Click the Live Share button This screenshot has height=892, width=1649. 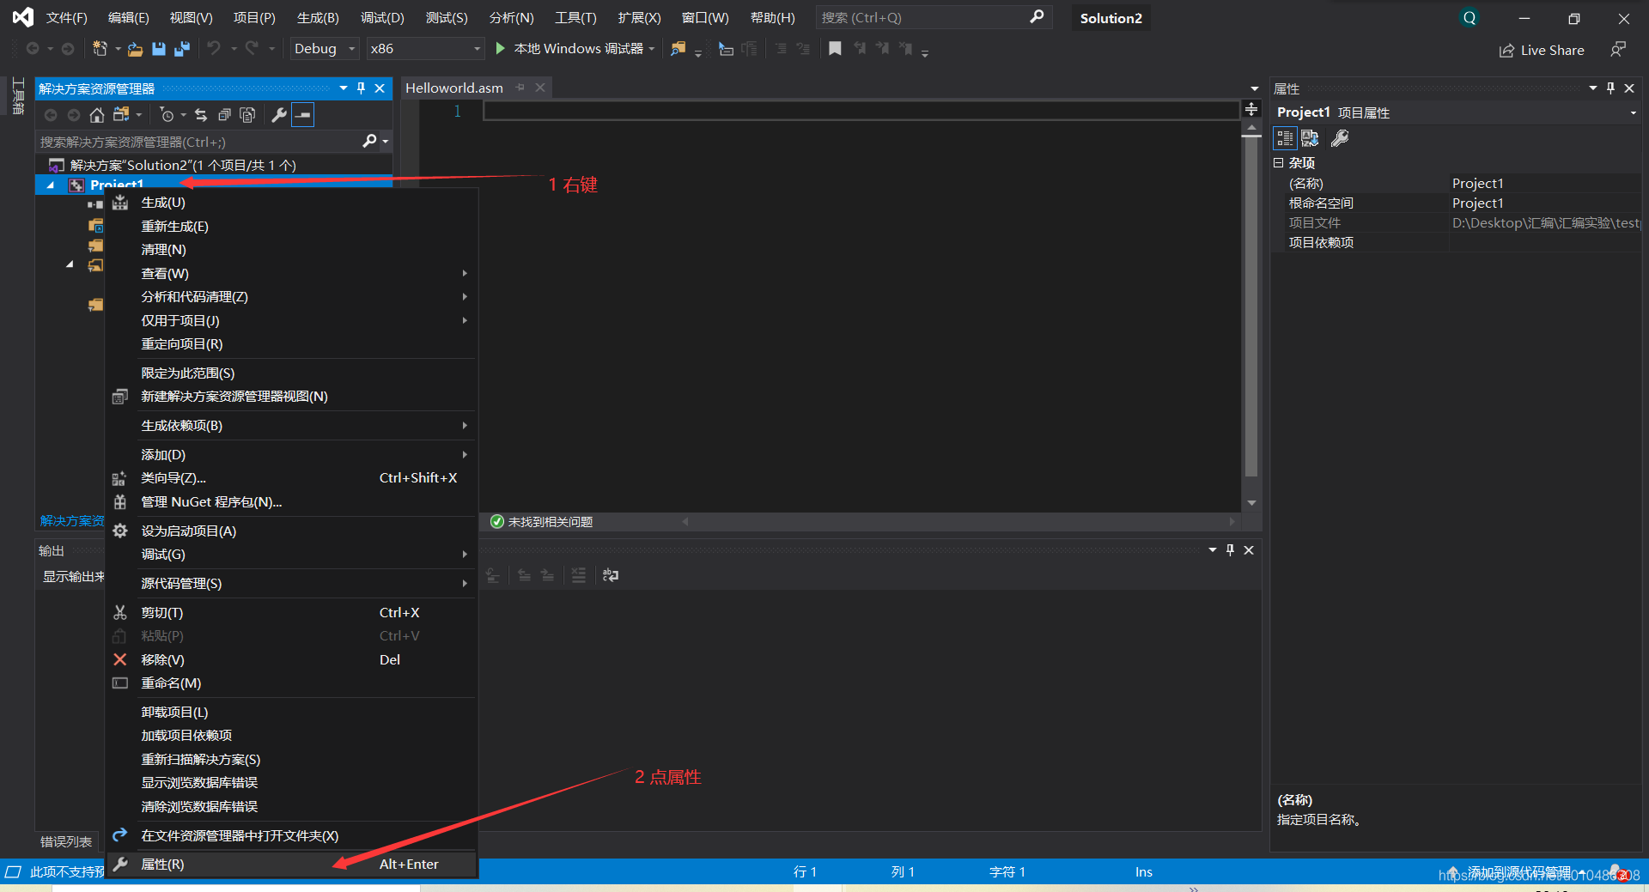click(1543, 51)
